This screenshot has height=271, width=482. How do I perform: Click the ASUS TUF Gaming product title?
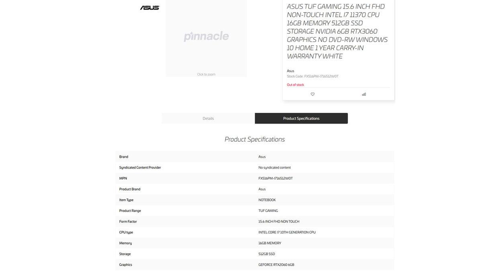click(337, 31)
